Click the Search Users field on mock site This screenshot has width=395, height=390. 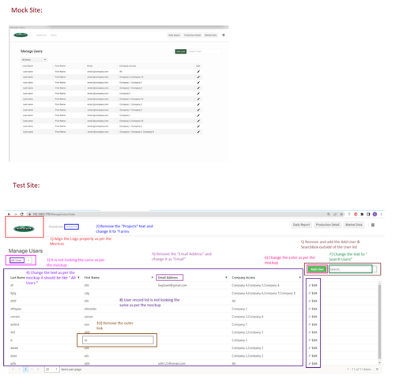[x=205, y=51]
